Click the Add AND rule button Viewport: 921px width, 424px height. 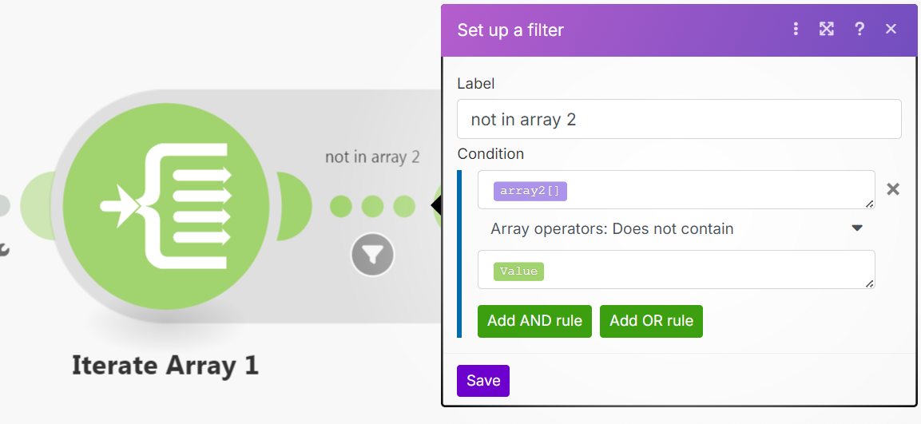534,321
